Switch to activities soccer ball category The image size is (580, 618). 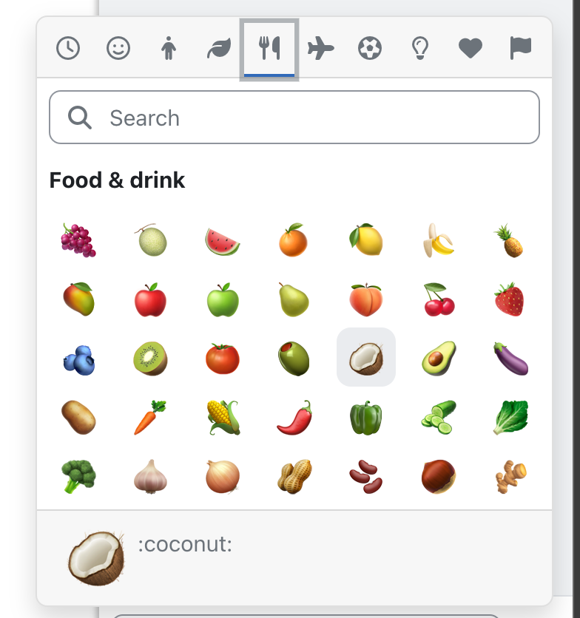370,48
